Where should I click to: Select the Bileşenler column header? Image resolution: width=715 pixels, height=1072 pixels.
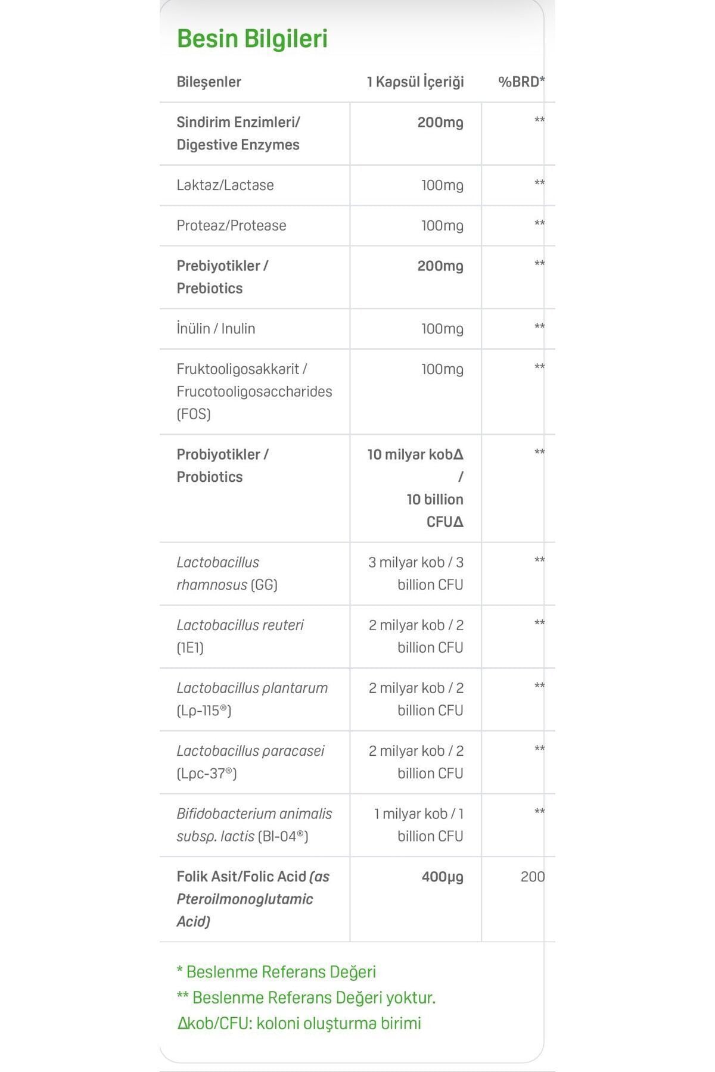tap(209, 82)
